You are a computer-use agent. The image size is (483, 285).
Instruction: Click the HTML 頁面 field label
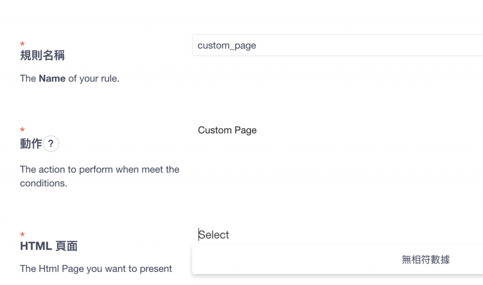coord(49,246)
